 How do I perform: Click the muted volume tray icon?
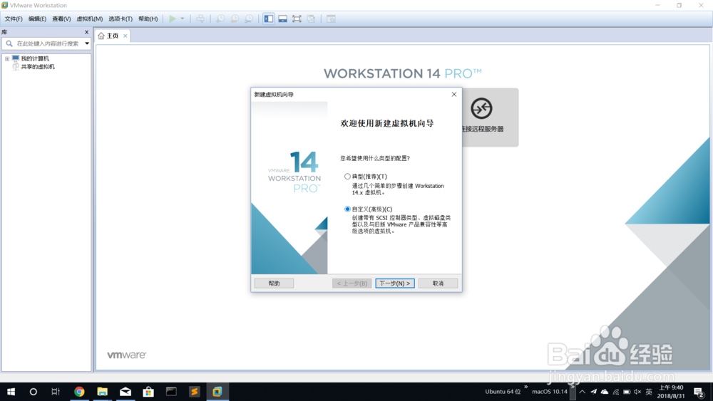click(637, 392)
